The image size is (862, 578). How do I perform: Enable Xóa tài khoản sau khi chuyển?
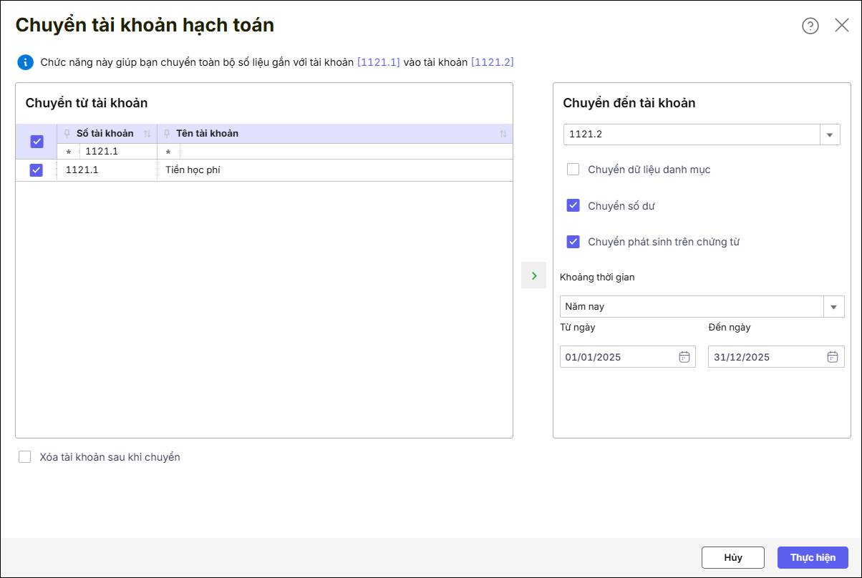[25, 457]
